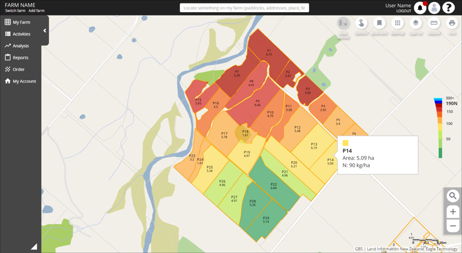Open the Analysis menu item
462x253 pixels.
click(21, 46)
